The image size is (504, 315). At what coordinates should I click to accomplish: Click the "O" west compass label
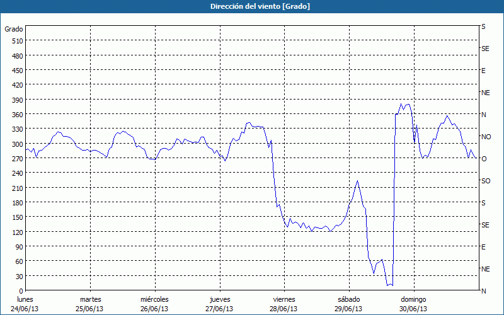coord(484,159)
